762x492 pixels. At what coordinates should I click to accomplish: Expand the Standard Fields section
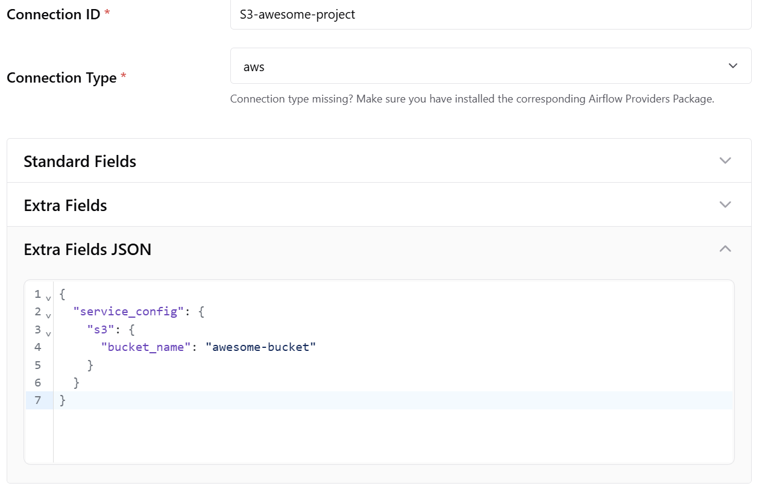coord(379,161)
